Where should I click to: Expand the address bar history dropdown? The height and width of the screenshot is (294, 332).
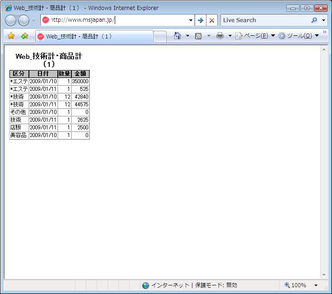point(191,20)
